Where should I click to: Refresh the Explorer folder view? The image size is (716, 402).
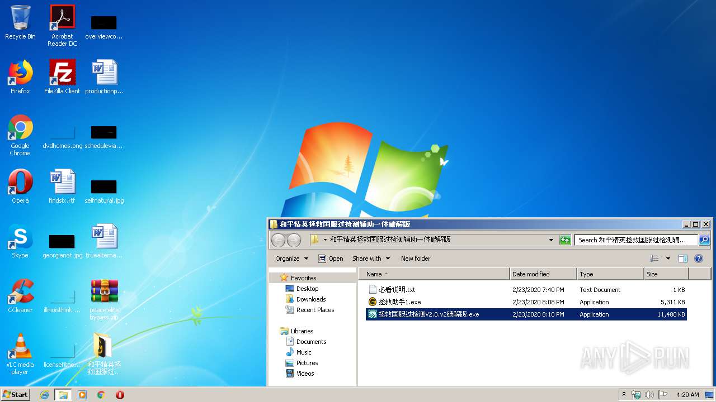point(566,240)
